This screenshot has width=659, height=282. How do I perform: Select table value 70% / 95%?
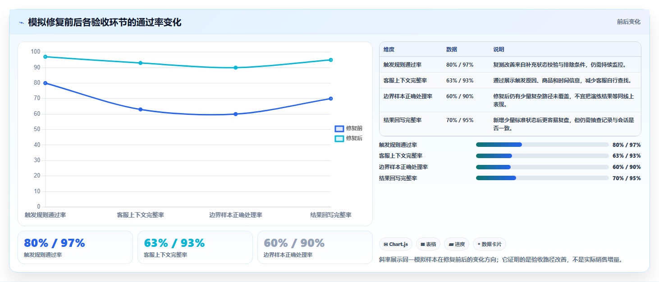pyautogui.click(x=460, y=120)
